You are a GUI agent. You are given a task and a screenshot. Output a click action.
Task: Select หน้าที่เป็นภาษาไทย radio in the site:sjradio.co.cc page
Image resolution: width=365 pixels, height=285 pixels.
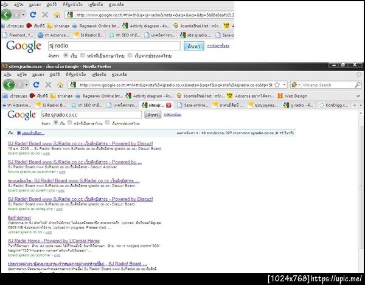[69, 122]
